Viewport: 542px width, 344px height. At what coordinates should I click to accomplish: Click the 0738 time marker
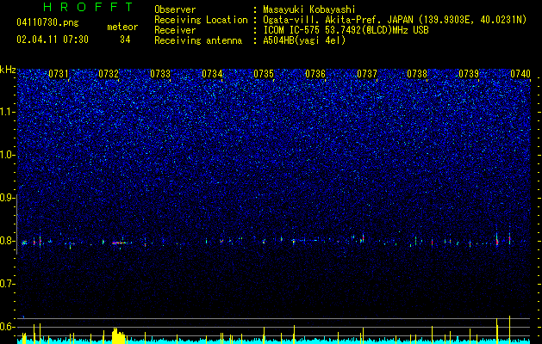point(417,73)
